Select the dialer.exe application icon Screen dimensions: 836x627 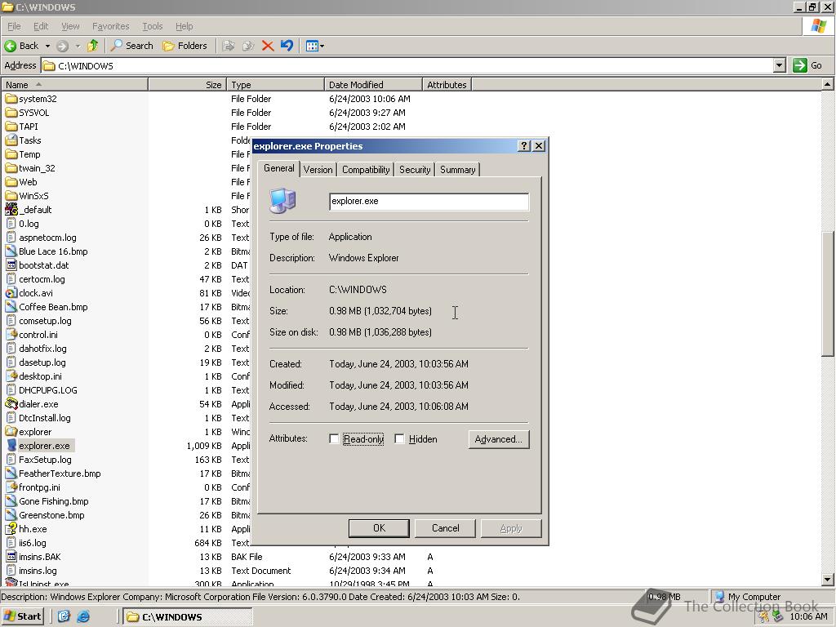click(x=11, y=404)
